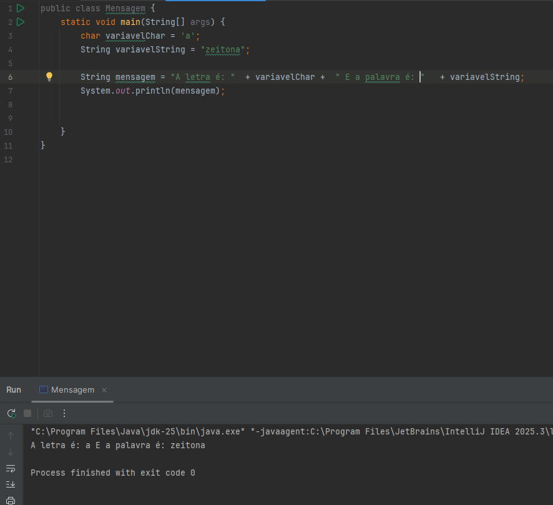Click the print icon in console sidebar

[11, 500]
